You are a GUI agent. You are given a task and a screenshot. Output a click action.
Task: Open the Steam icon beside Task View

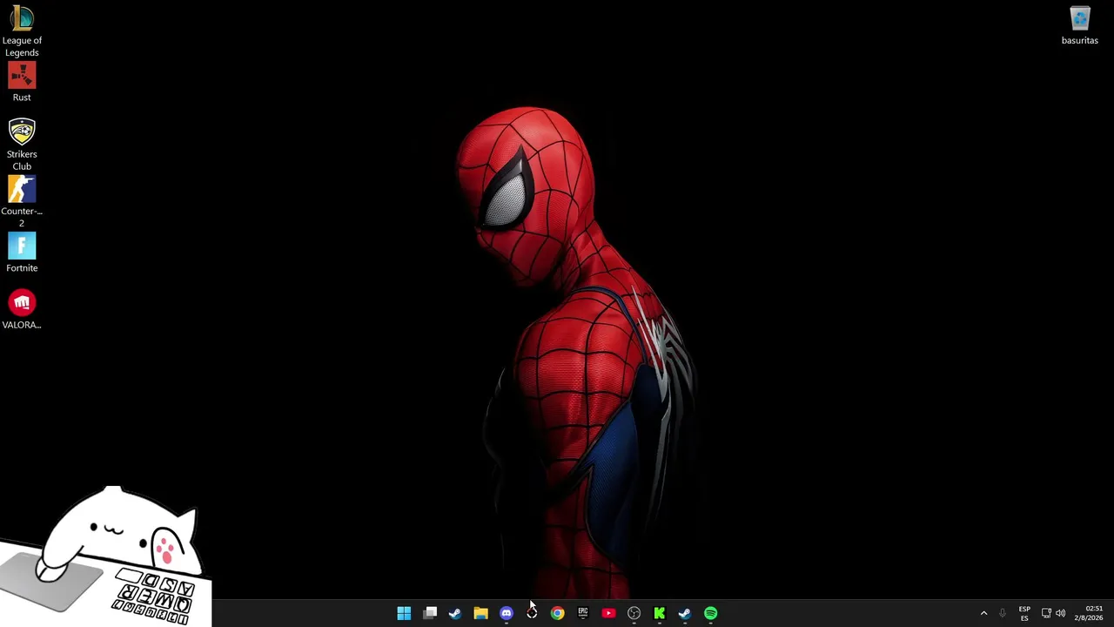click(455, 613)
